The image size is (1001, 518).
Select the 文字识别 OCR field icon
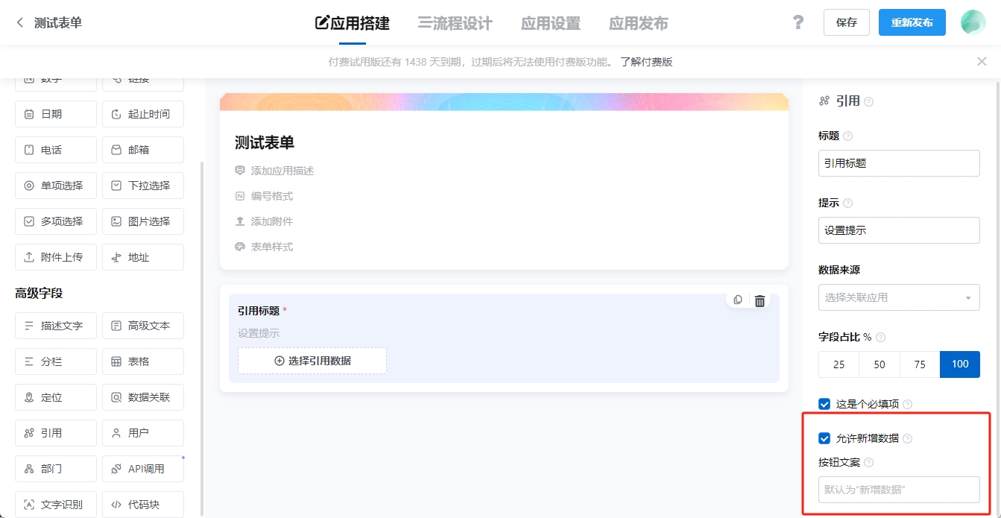[55, 504]
